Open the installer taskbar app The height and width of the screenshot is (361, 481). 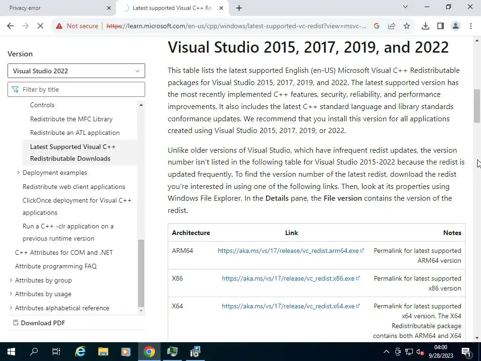(x=195, y=352)
